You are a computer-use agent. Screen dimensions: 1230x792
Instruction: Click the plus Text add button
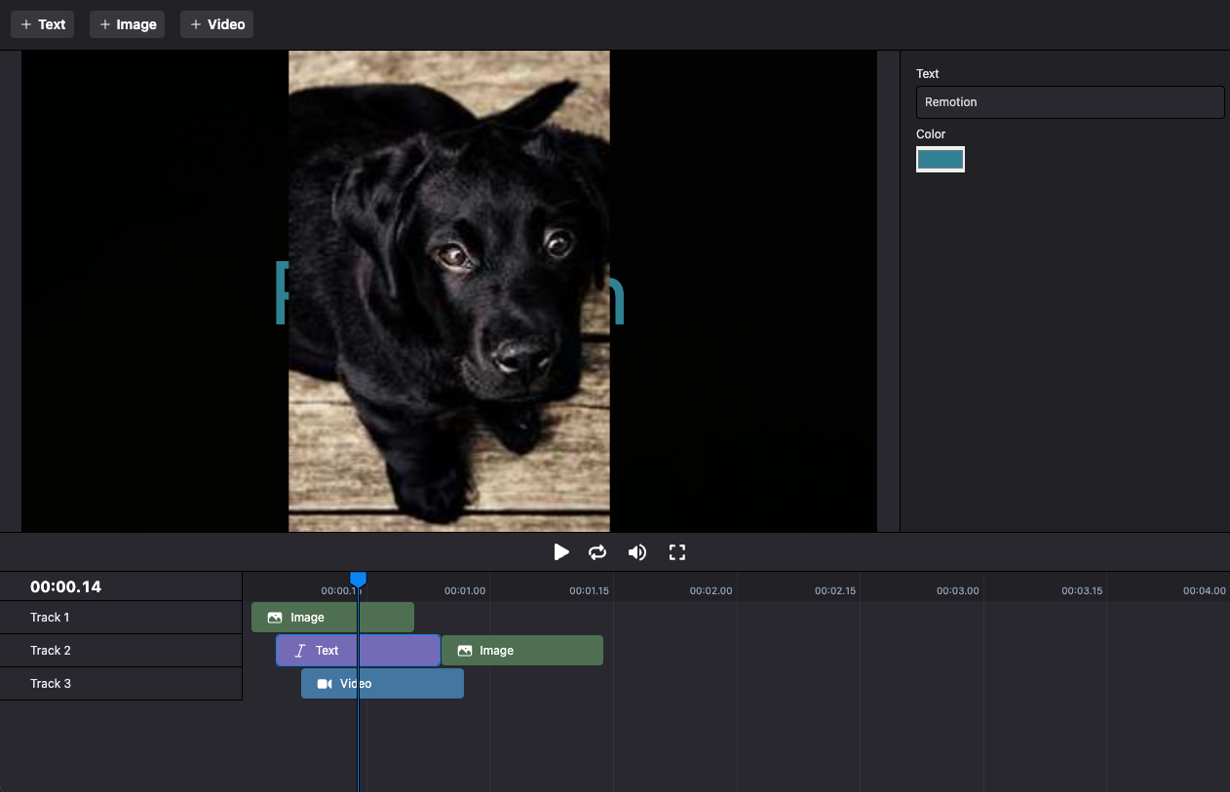coord(43,24)
